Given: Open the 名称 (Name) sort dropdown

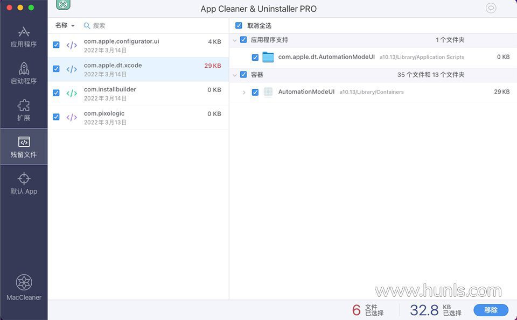Looking at the screenshot, I should coord(65,25).
